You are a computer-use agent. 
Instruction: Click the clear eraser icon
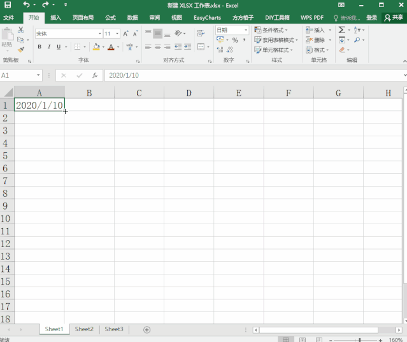pyautogui.click(x=342, y=50)
